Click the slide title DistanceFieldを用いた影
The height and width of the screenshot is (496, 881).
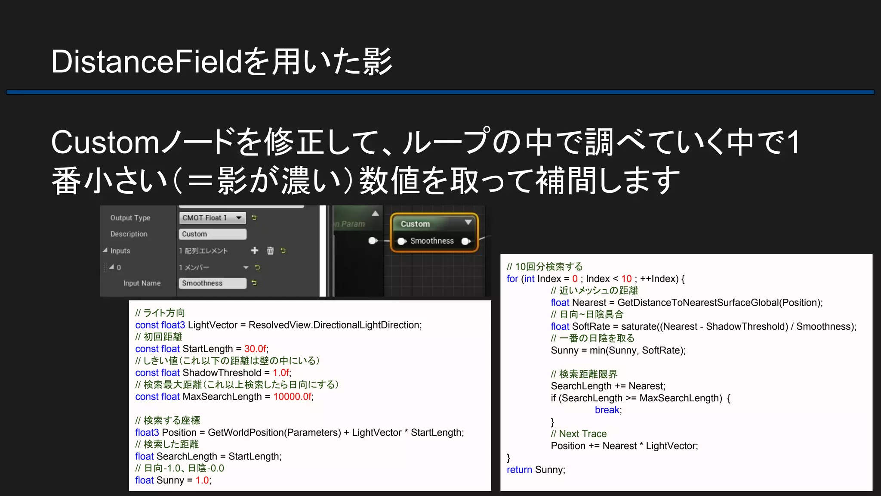click(x=222, y=62)
